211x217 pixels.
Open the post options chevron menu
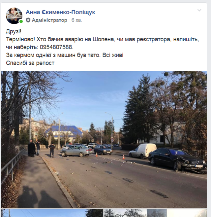click(199, 10)
